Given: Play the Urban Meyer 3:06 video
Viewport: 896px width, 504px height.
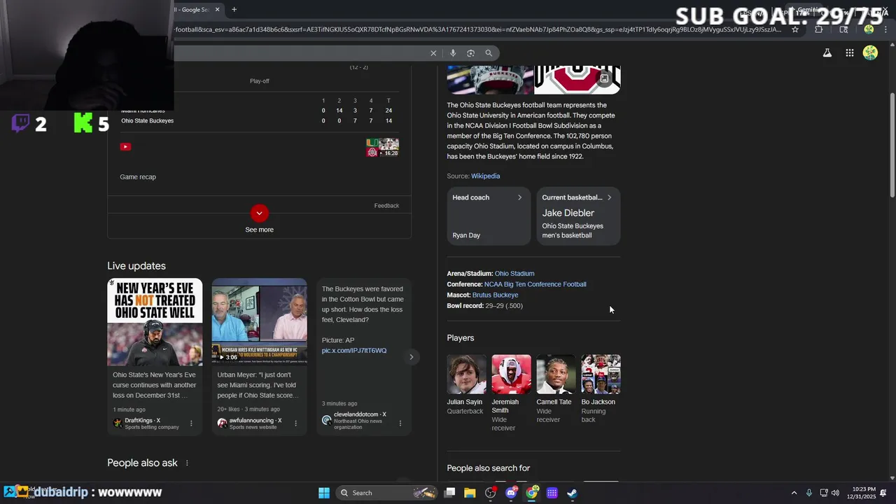Looking at the screenshot, I should pyautogui.click(x=260, y=322).
